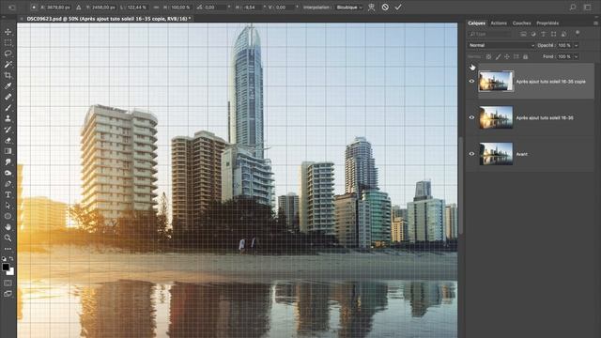Viewport: 601px width, 338px height.
Task: Filter layers by pixel type
Action: 523,34
